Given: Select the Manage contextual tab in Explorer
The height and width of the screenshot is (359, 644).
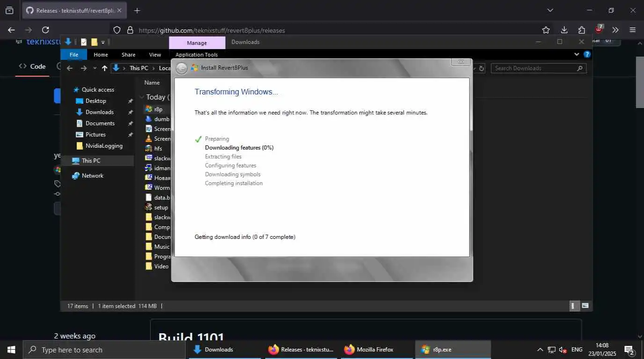Looking at the screenshot, I should (197, 43).
